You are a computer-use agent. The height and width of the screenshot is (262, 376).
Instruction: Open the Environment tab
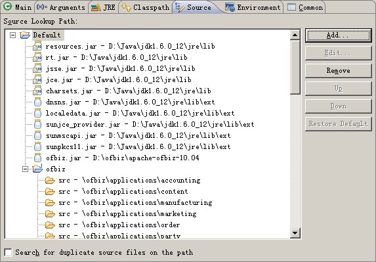253,7
